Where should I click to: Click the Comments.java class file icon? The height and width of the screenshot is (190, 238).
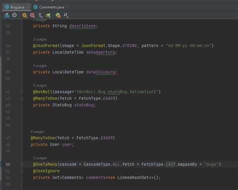click(36, 7)
